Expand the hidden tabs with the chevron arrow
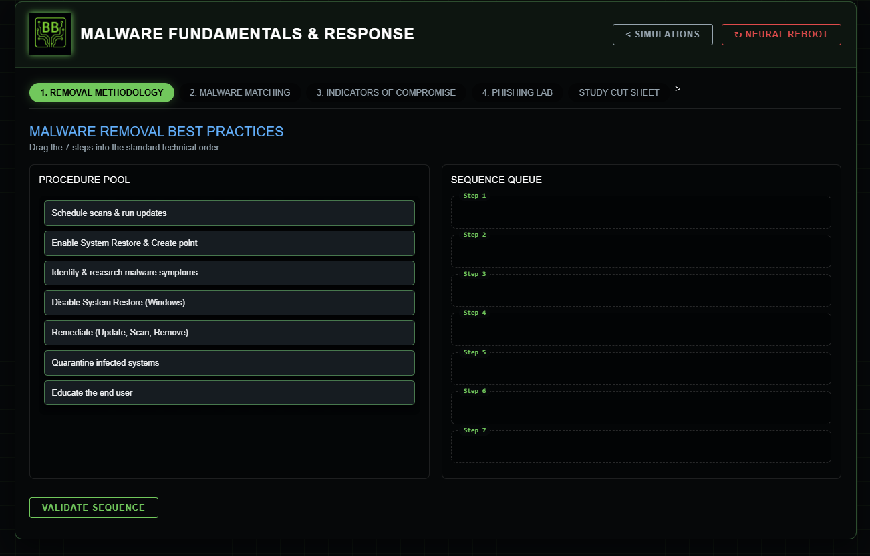Screen dimensions: 870x556 pyautogui.click(x=678, y=88)
